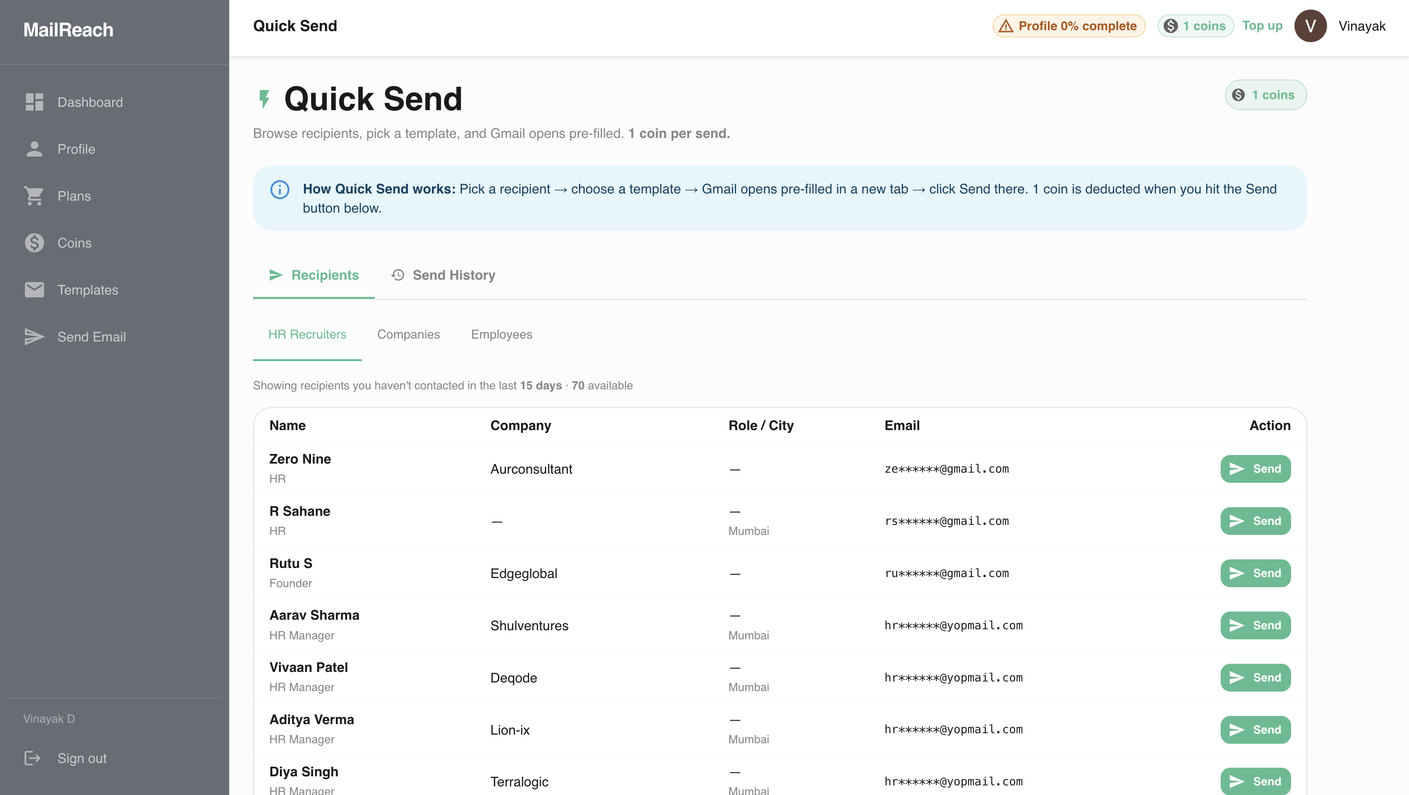Screen dimensions: 1409x795
Task: Click the Action column header
Action: point(1270,425)
